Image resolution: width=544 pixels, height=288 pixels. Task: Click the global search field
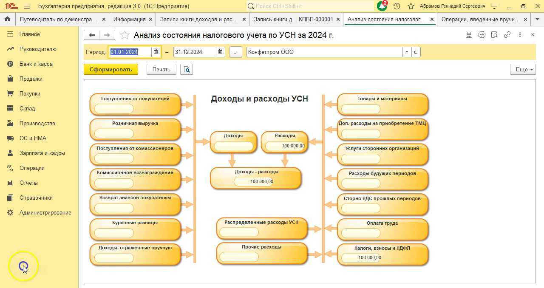pos(312,6)
